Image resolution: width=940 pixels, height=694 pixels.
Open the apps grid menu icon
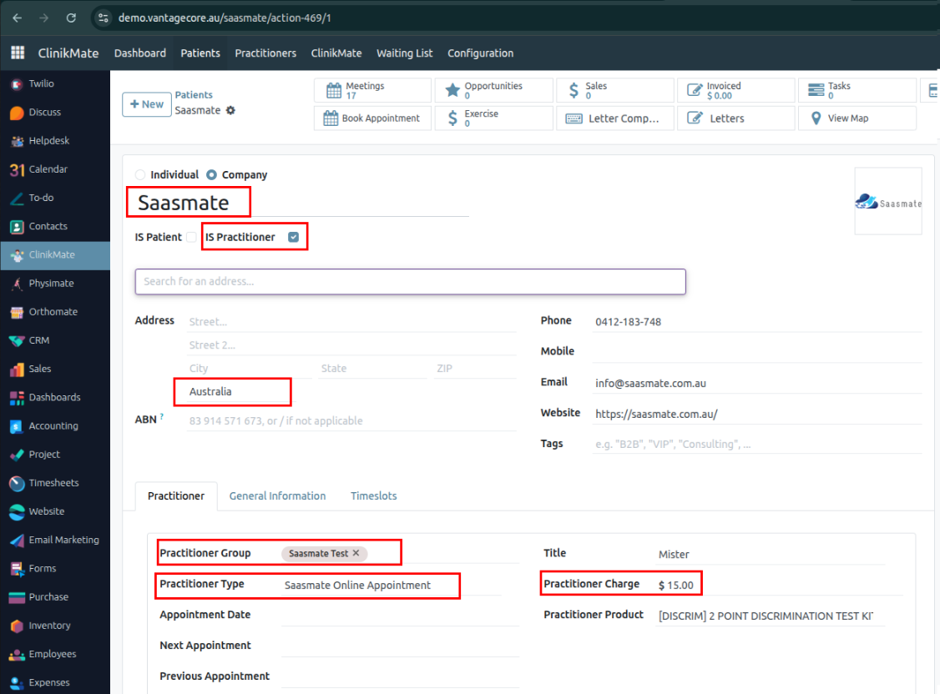tap(18, 53)
